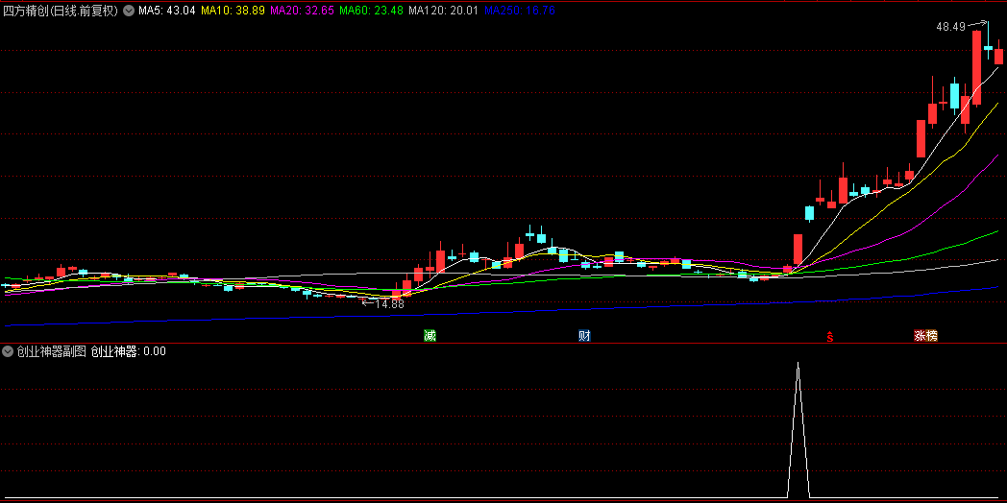Click the stock title 四方精创(日线.前复权)

pyautogui.click(x=61, y=11)
